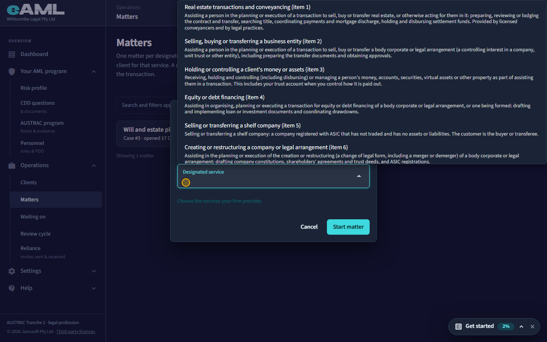Open the Third-party licences link
Screen dimensions: 547x342
76,332
